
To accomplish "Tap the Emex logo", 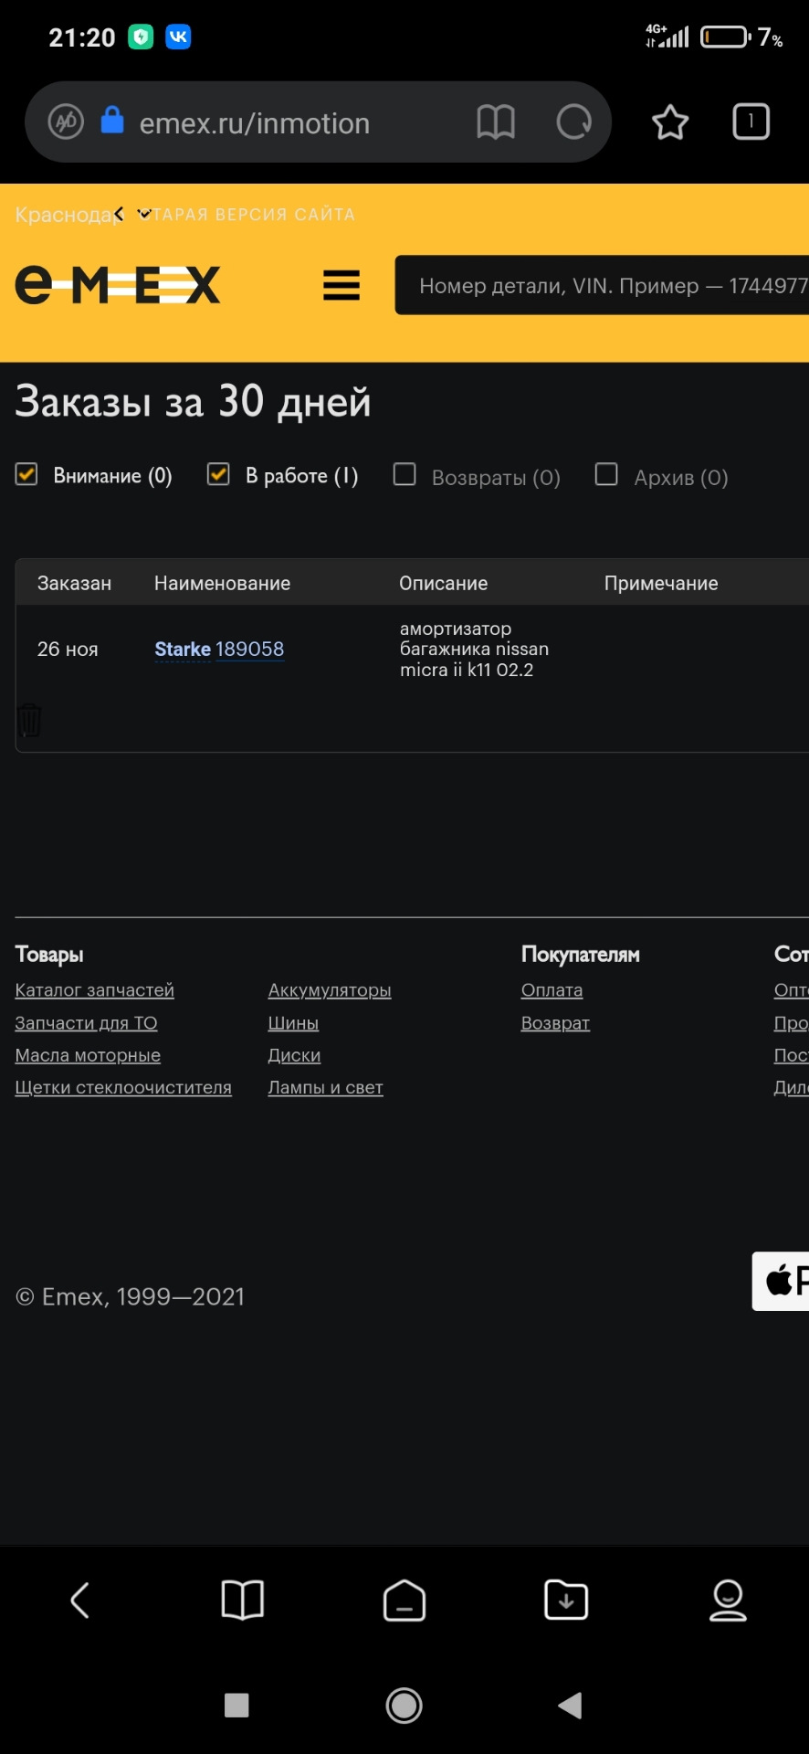I will [x=118, y=285].
